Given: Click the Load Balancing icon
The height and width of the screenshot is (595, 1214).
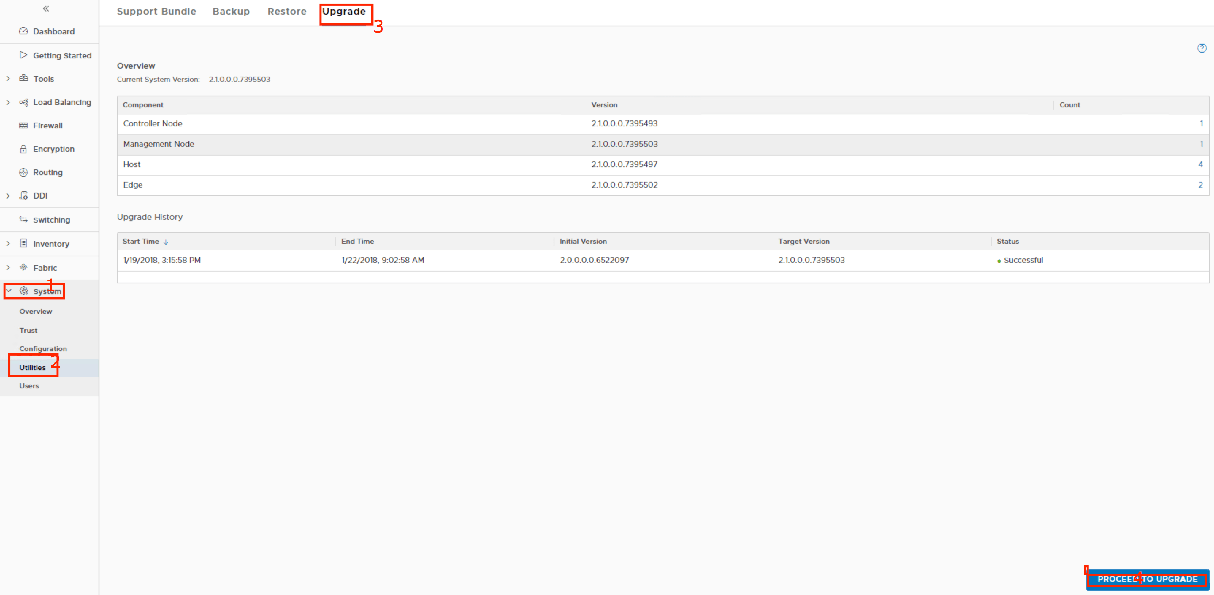Looking at the screenshot, I should coord(23,102).
